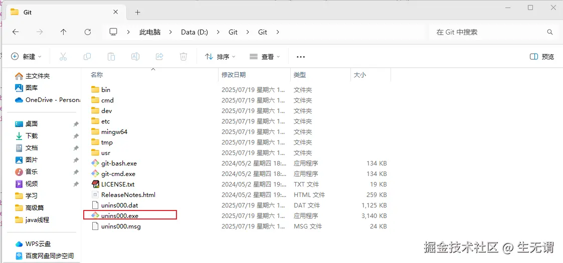The image size is (563, 263).
Task: Open the 排序 sort dropdown
Action: [220, 56]
